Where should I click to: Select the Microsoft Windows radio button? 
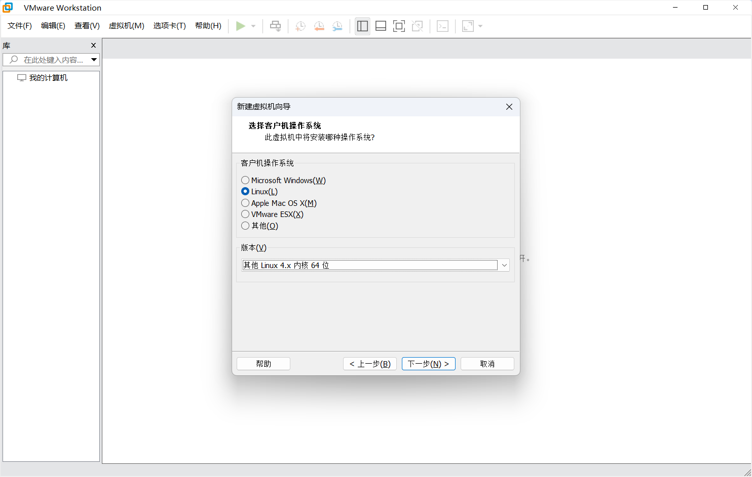[245, 180]
